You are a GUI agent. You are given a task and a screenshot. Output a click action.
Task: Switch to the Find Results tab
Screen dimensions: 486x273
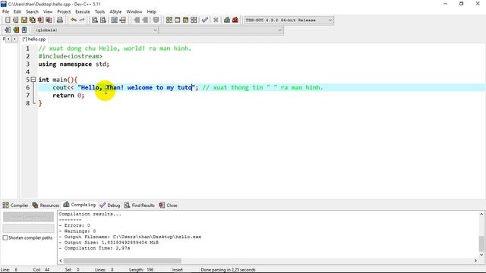point(140,206)
